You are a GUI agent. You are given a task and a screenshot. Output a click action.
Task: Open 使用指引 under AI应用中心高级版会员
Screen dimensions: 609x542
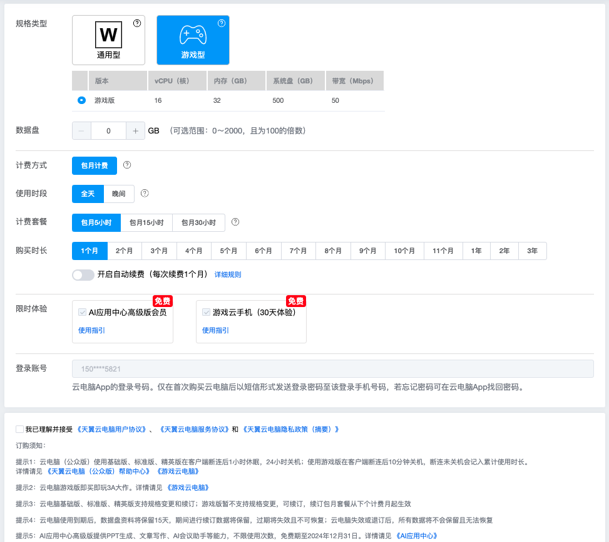(x=91, y=330)
